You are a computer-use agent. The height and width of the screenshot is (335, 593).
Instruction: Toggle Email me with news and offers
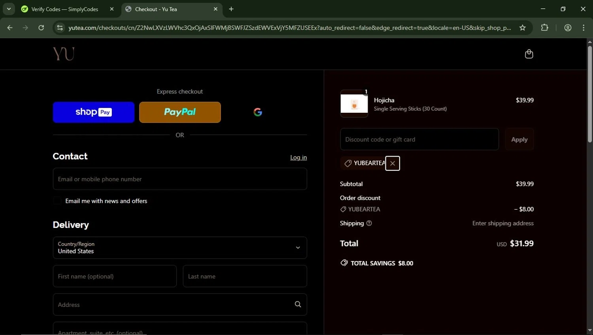(57, 201)
